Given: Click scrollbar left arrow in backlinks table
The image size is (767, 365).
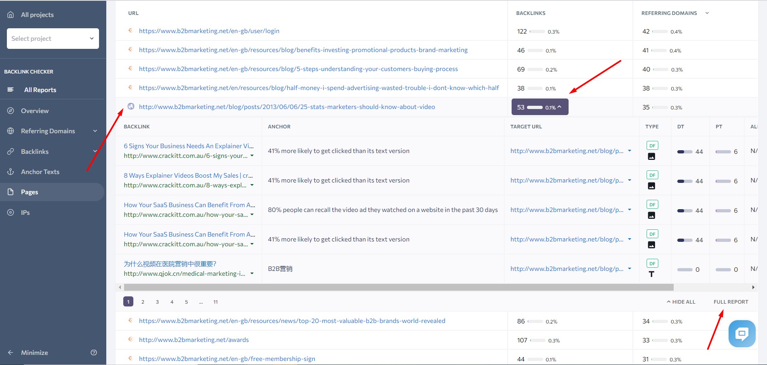Looking at the screenshot, I should 120,287.
